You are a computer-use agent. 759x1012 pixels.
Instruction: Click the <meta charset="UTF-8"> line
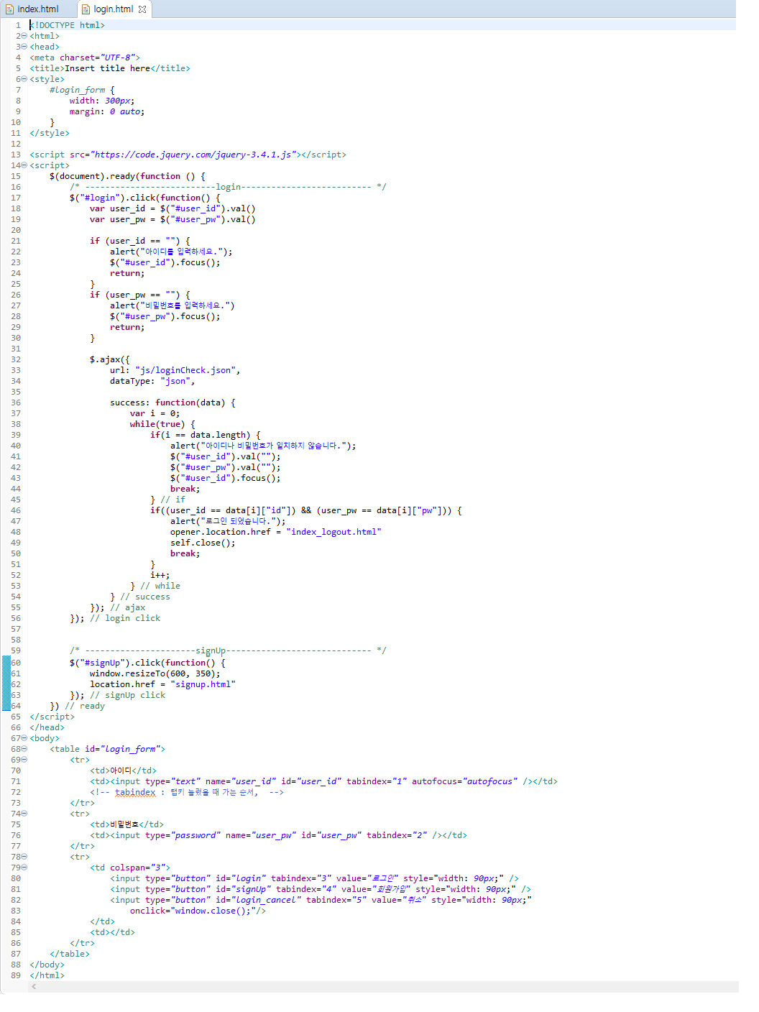point(85,57)
